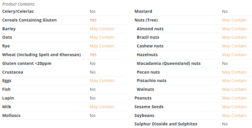Click the Celery/Celeriac allergen label
The height and width of the screenshot is (128, 252).
[18, 11]
